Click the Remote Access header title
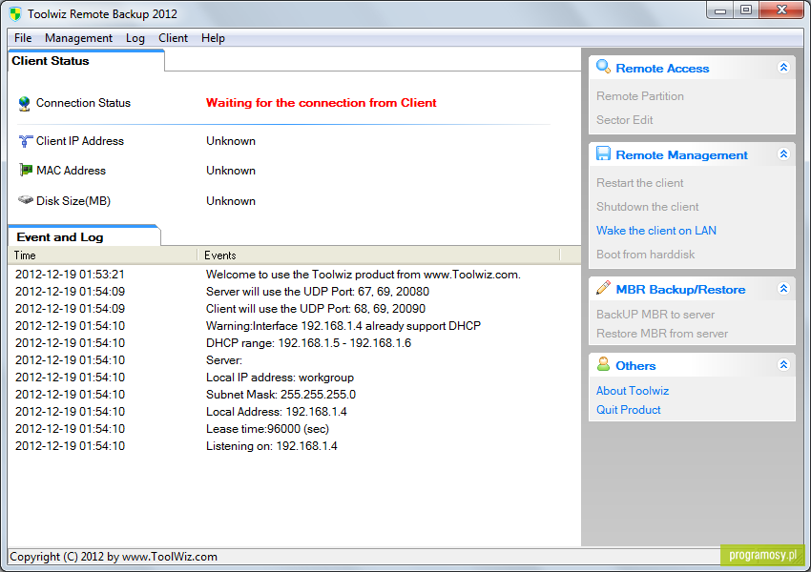811x572 pixels. tap(662, 69)
